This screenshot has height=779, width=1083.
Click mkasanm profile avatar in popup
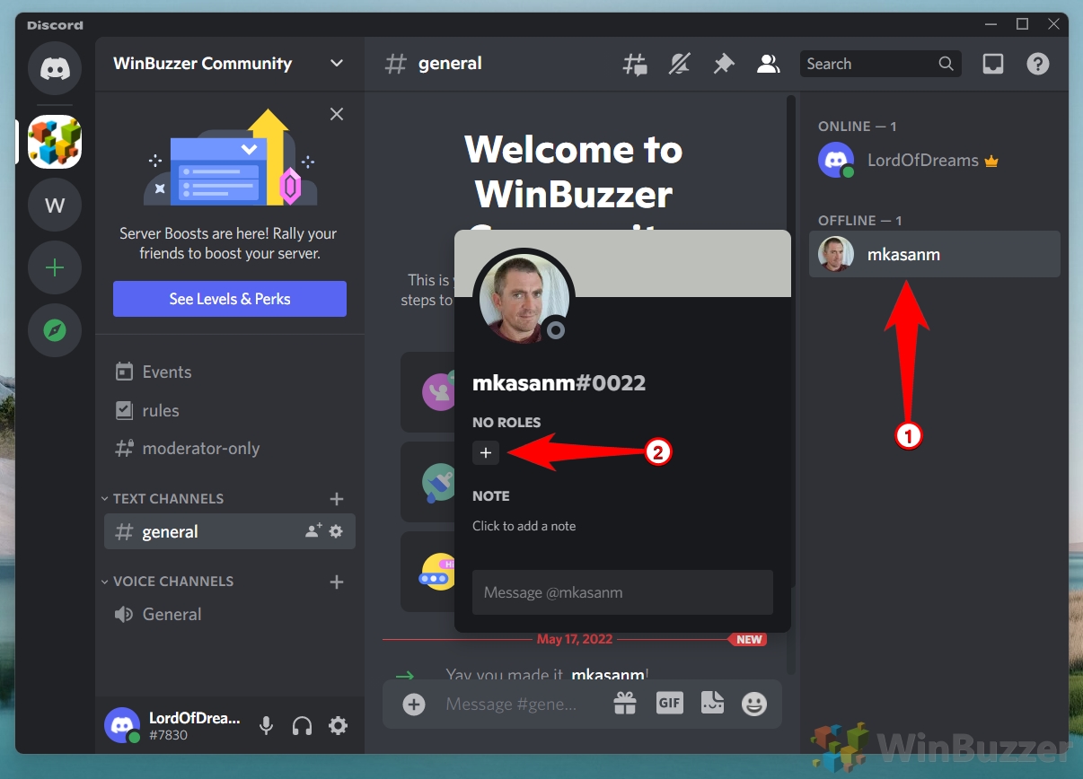(524, 297)
